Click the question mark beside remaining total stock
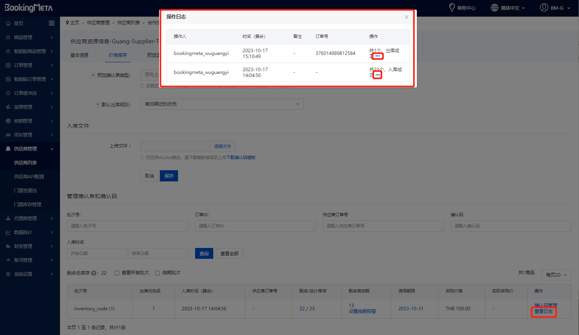 pyautogui.click(x=94, y=273)
